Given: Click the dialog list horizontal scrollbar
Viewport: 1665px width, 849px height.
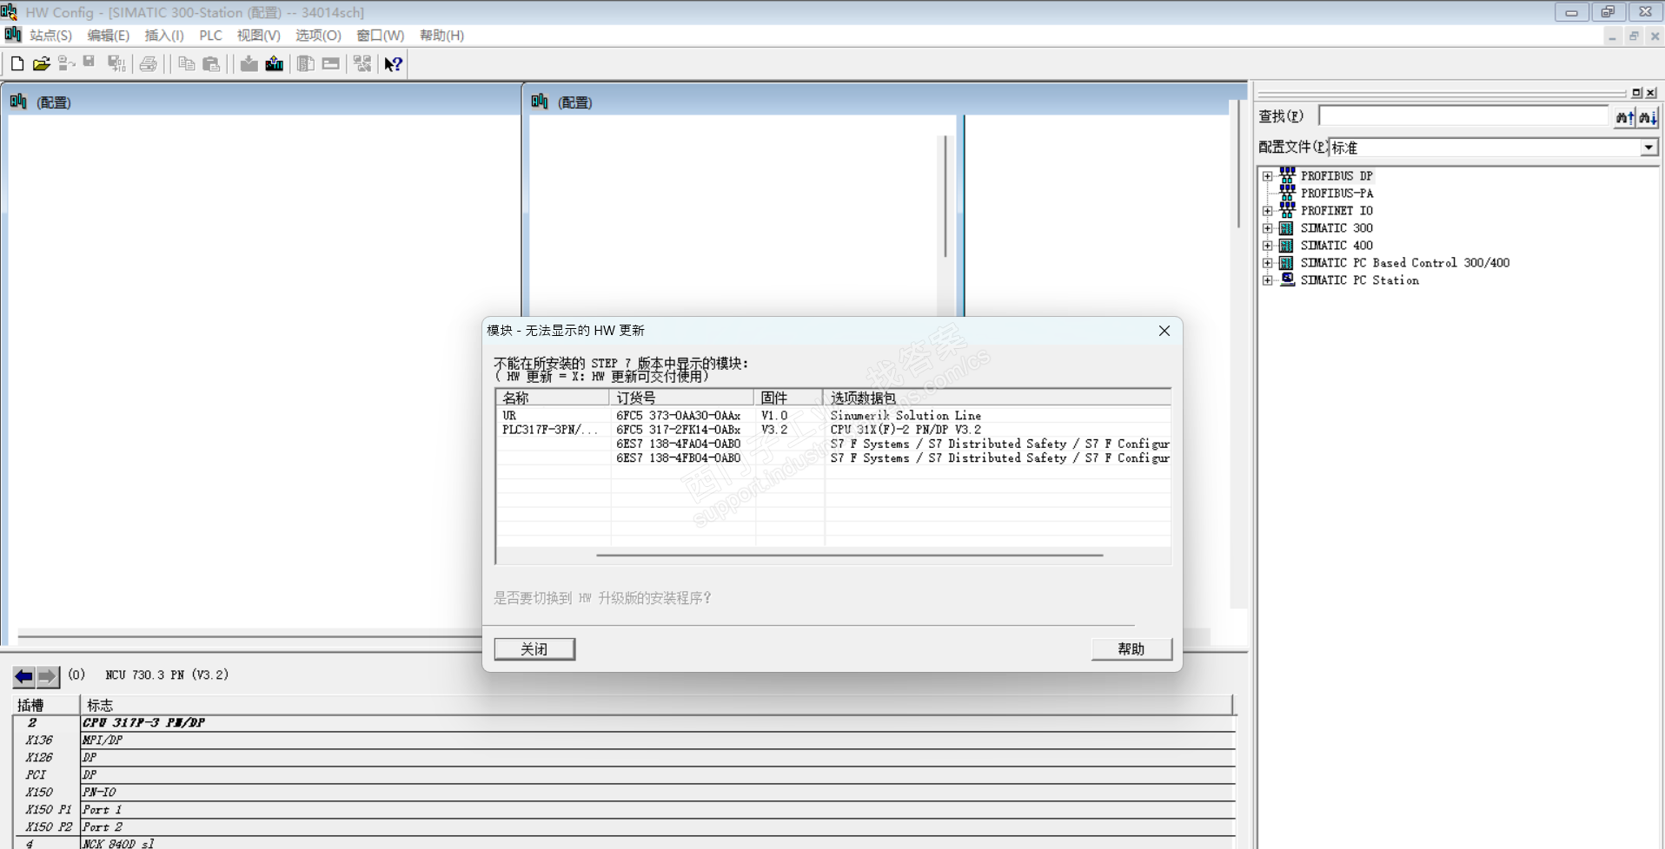Looking at the screenshot, I should (x=850, y=555).
